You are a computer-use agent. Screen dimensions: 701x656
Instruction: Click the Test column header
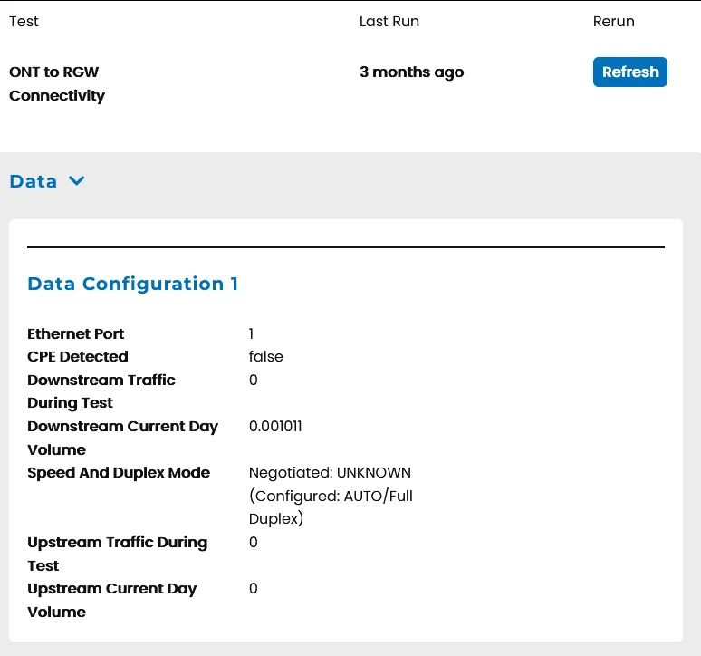coord(24,21)
